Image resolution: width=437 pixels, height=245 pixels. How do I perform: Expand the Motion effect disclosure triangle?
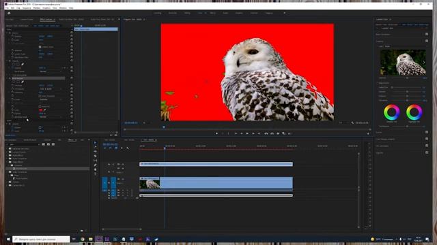point(8,33)
